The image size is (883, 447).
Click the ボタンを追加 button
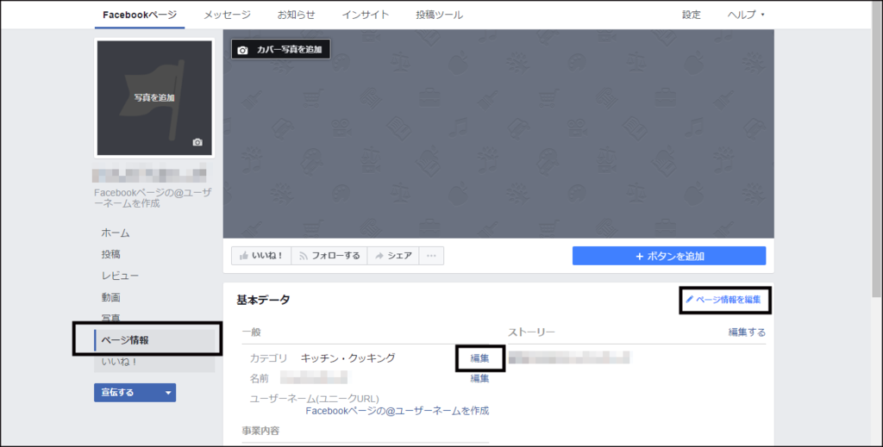point(669,256)
